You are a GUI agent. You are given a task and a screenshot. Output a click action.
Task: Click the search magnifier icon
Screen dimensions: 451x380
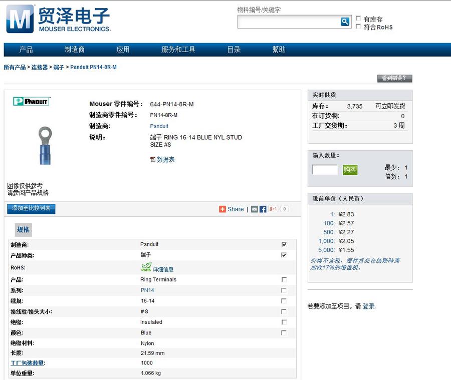pos(345,22)
